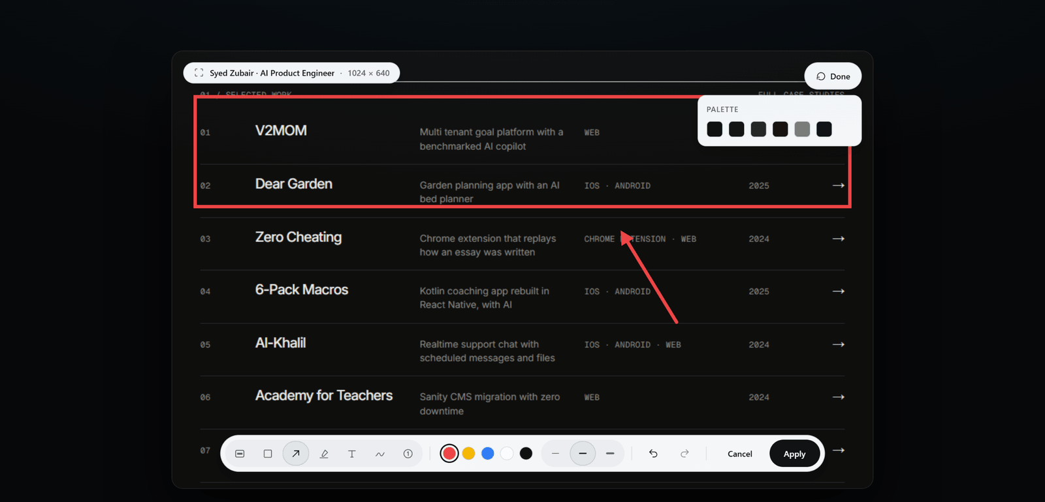The height and width of the screenshot is (502, 1045).
Task: Pick the gray swatch in the Palette panel
Action: [x=802, y=129]
